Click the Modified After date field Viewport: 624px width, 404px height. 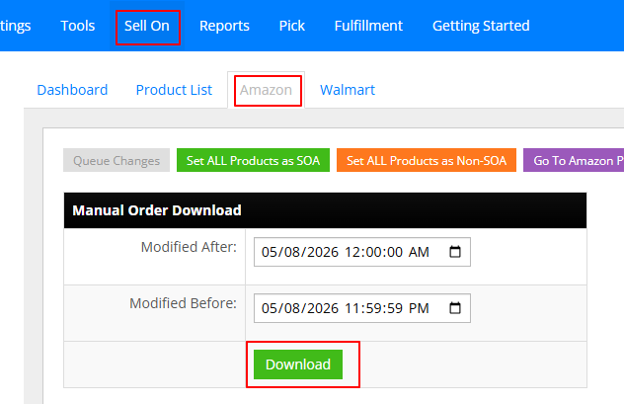click(362, 252)
